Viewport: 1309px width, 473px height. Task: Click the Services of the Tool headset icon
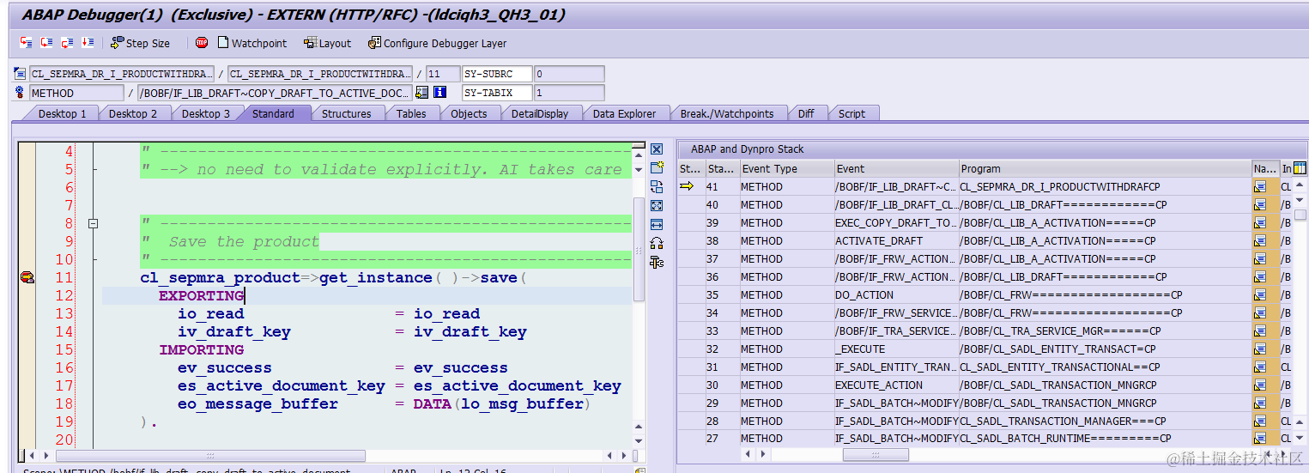(x=657, y=243)
